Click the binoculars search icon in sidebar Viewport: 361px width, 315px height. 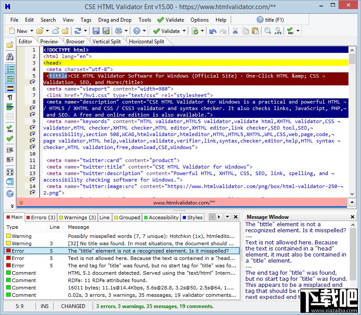point(10,57)
